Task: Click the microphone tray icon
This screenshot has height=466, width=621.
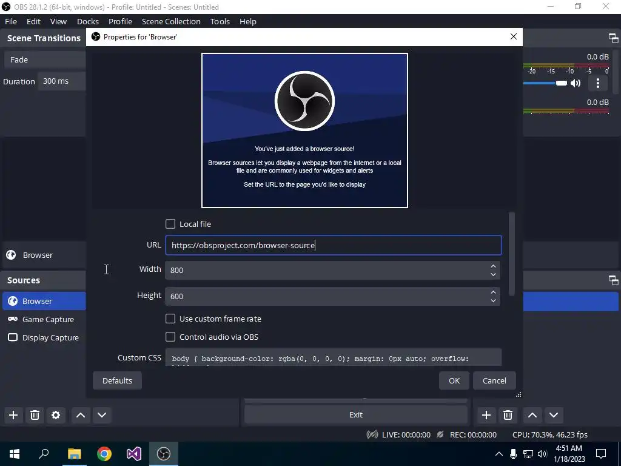Action: [513, 454]
